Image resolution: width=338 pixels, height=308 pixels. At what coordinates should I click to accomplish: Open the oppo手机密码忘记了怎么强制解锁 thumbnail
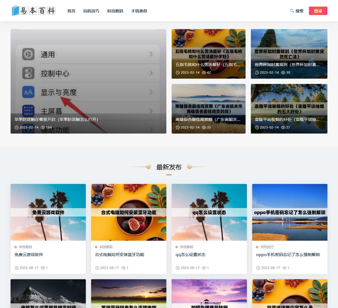(290, 212)
